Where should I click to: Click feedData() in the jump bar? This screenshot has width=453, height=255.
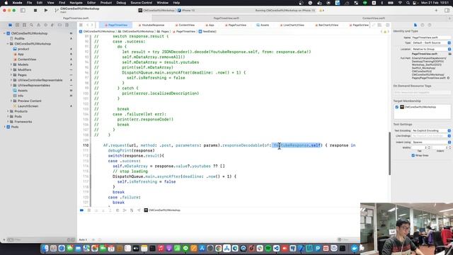(207, 31)
